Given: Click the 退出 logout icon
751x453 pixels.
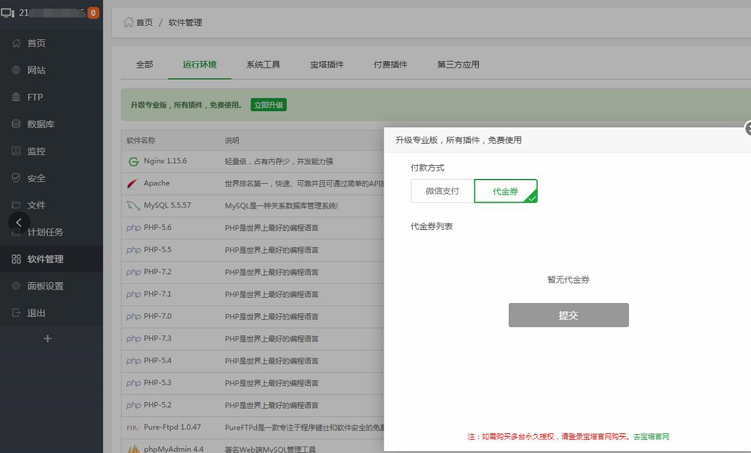Looking at the screenshot, I should coord(16,313).
